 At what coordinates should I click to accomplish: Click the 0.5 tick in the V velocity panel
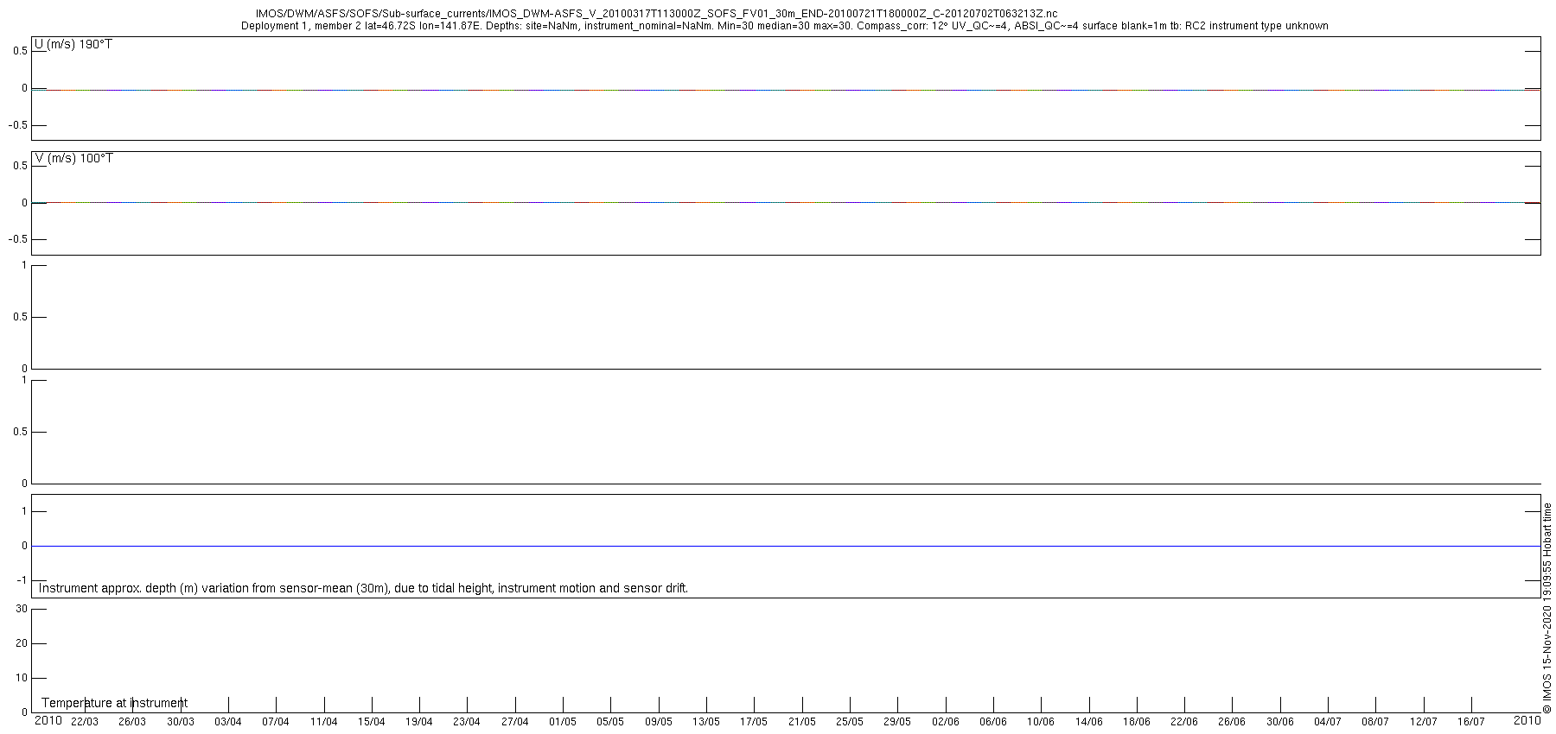[x=20, y=166]
